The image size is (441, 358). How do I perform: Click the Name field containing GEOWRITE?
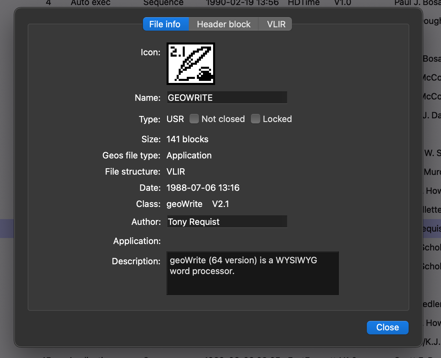(x=227, y=98)
